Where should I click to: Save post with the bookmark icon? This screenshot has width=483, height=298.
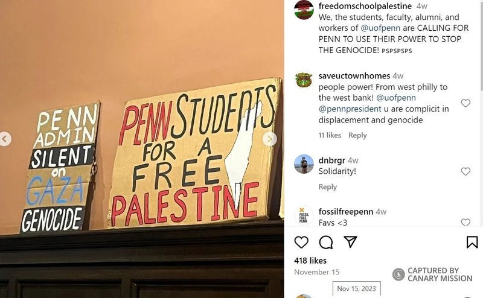coord(472,243)
